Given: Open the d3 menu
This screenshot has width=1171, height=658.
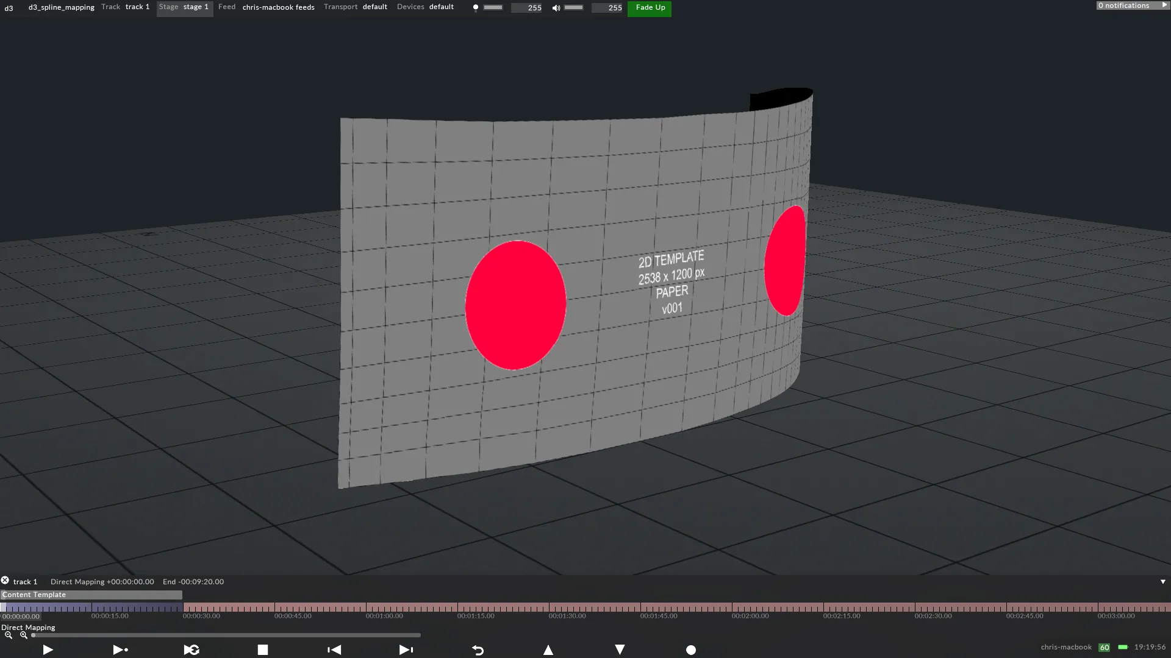Looking at the screenshot, I should click(x=9, y=8).
